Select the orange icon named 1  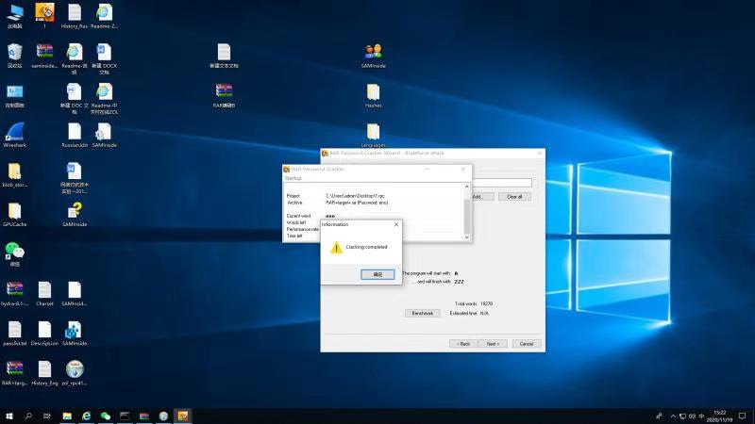(x=44, y=15)
